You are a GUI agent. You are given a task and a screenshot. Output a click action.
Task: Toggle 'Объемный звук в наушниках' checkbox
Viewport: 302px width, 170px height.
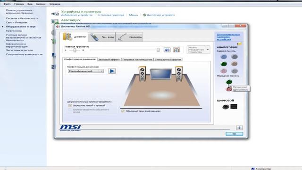click(123, 111)
